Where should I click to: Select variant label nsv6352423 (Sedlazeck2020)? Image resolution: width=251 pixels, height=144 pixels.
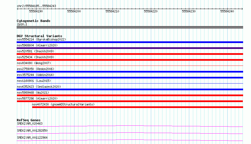click(39, 87)
